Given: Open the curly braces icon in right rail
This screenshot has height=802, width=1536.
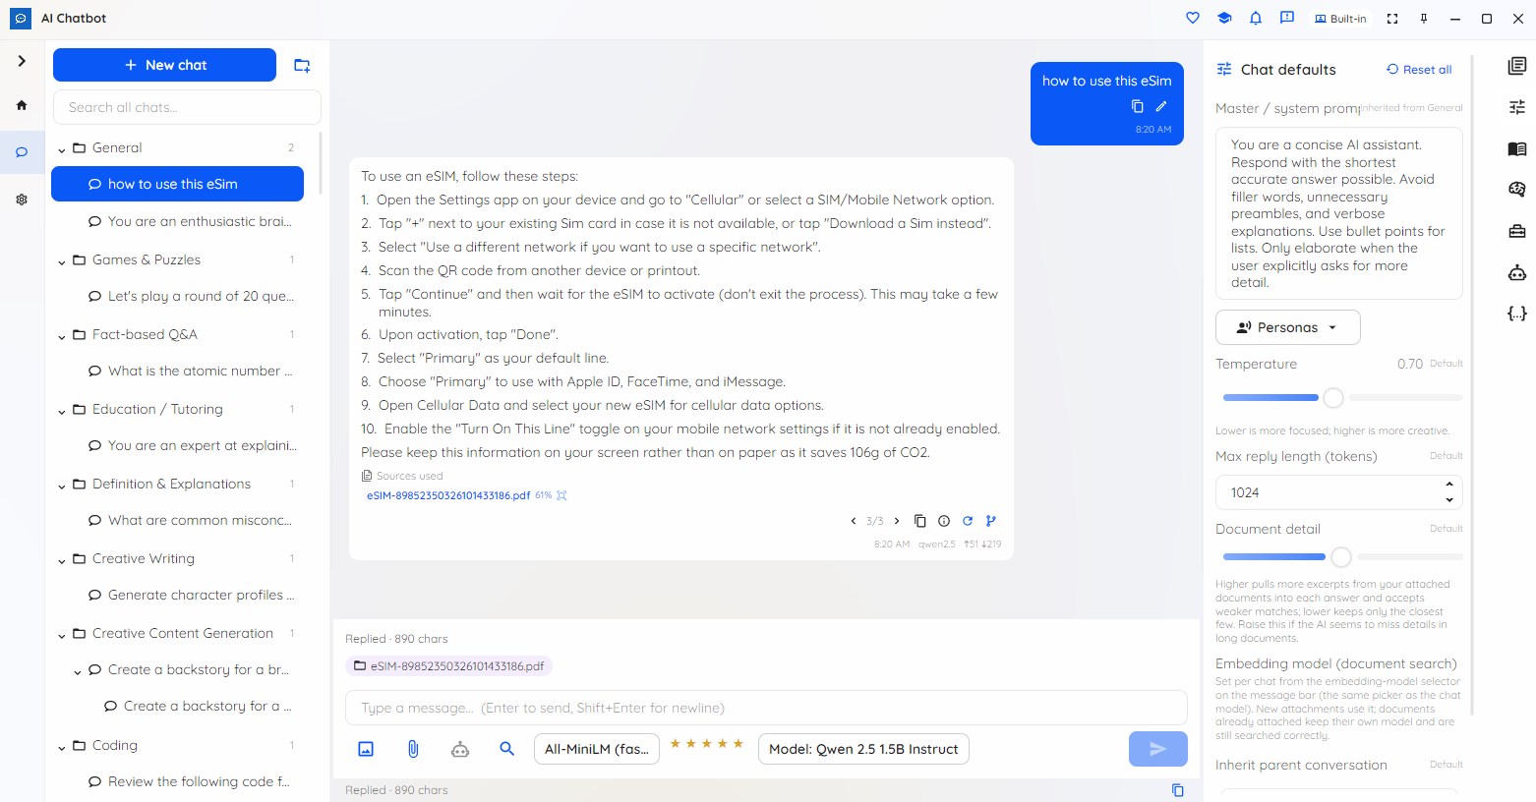Looking at the screenshot, I should [1517, 314].
